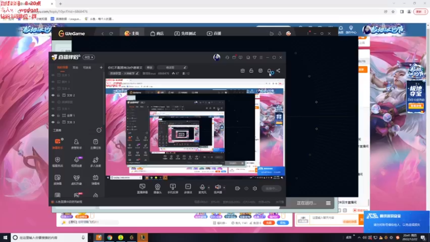Click the gift box icon above the preview
430x242 pixels.
(242, 71)
